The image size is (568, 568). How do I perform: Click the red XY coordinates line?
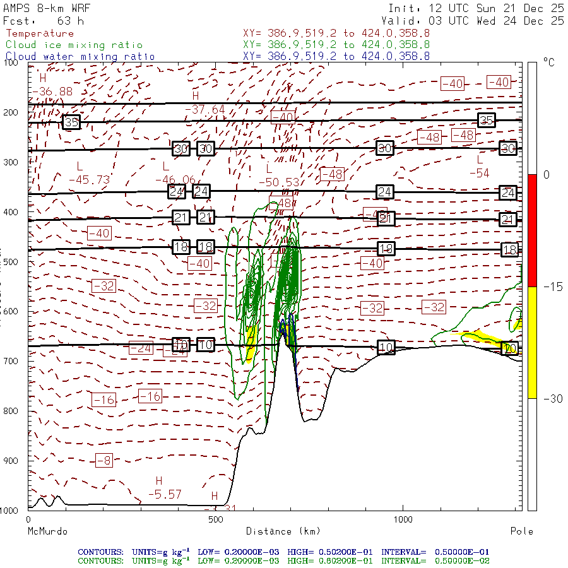[x=336, y=33]
